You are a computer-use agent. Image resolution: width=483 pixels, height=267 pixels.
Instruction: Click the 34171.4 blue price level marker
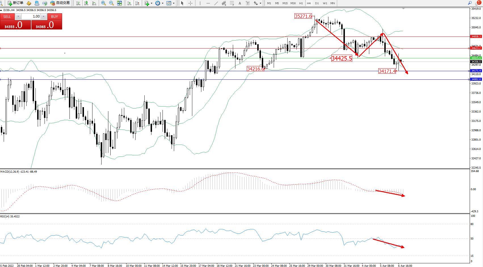point(476,71)
